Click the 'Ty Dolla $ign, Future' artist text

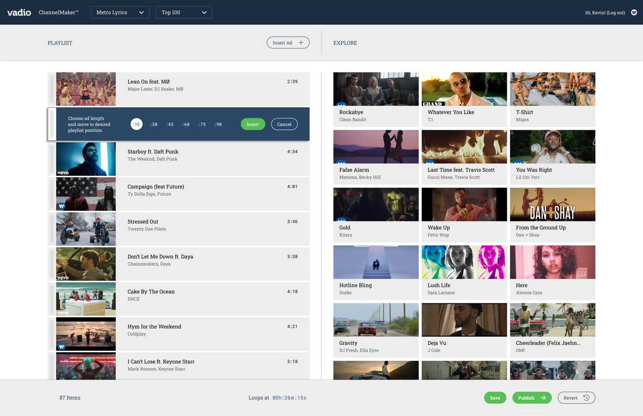pos(149,194)
